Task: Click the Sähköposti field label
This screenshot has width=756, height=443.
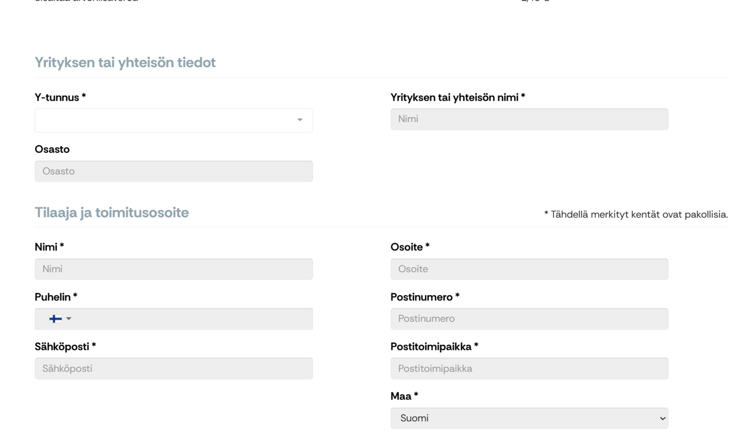Action: coord(65,347)
